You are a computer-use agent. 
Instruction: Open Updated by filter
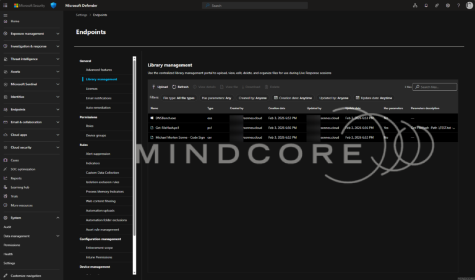click(333, 98)
